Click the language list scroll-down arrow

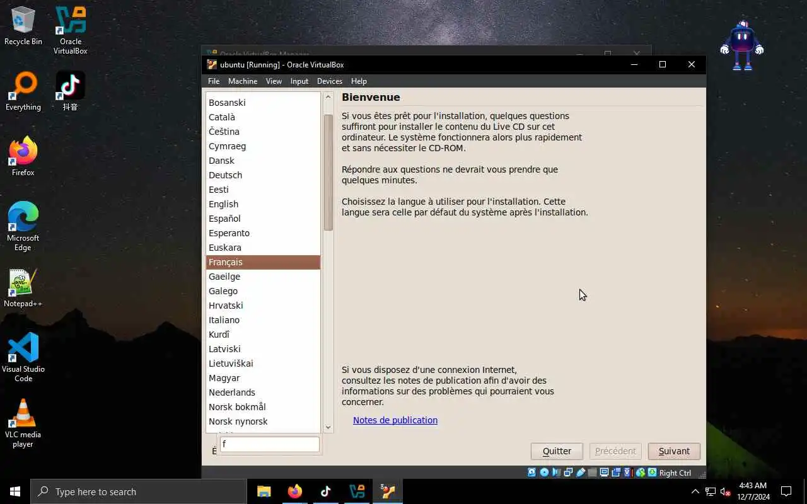point(328,428)
